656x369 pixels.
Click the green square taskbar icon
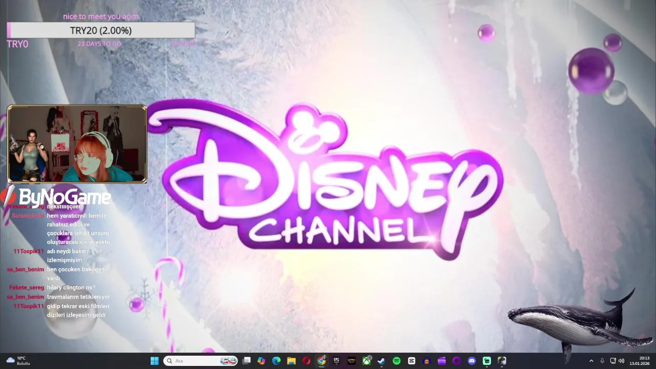(x=487, y=361)
